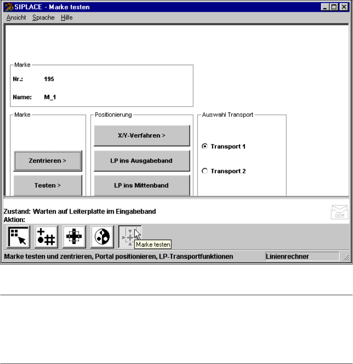Open the Ansicht menu
Screen dimensions: 353x364
[16, 18]
